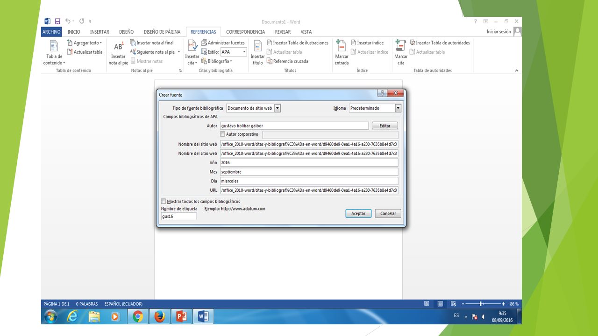Click the Marcar cita button
This screenshot has height=336, width=598.
401,53
